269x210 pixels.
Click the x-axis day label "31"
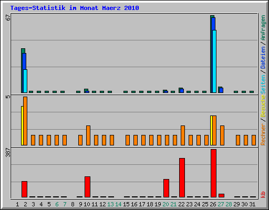[252, 204]
